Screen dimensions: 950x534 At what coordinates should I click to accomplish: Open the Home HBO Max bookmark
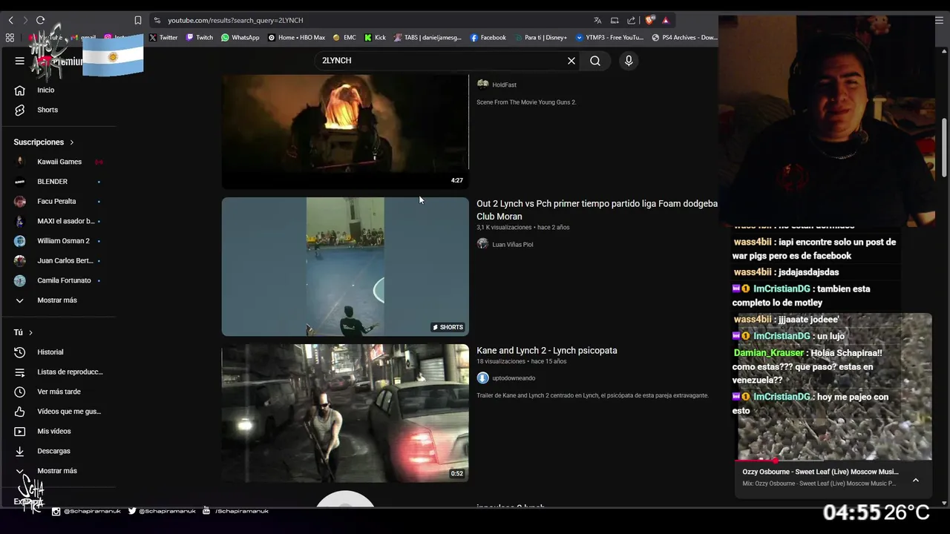click(x=296, y=37)
